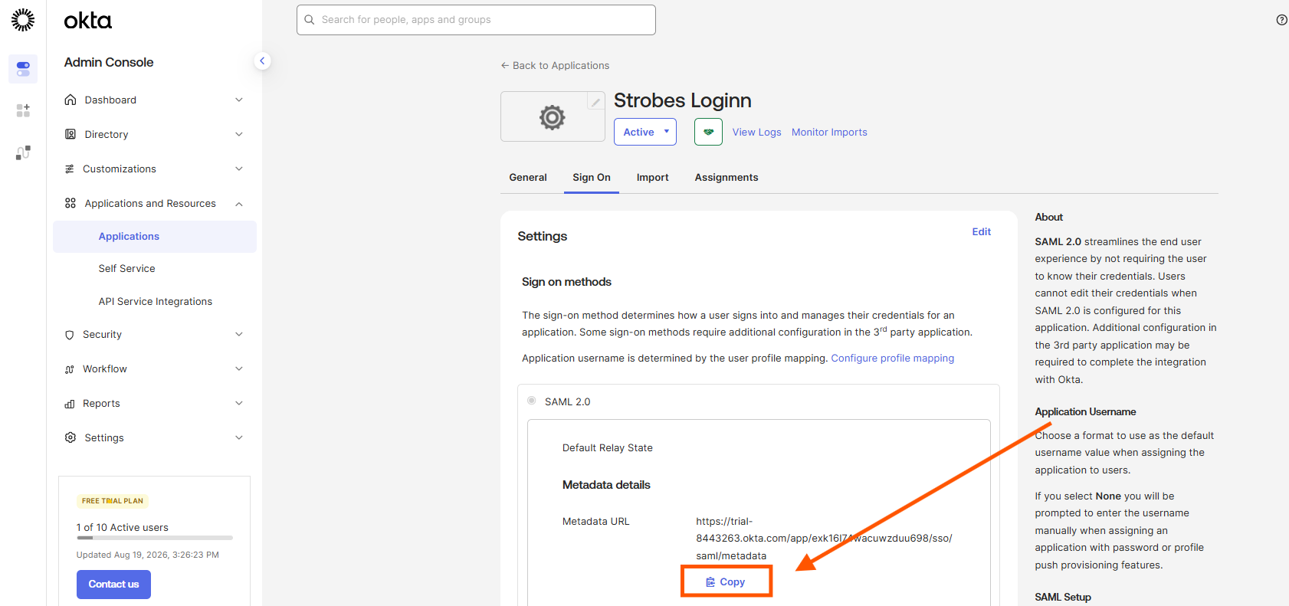Open the apps grid plus icon in left rail
This screenshot has height=606, width=1289.
(23, 110)
